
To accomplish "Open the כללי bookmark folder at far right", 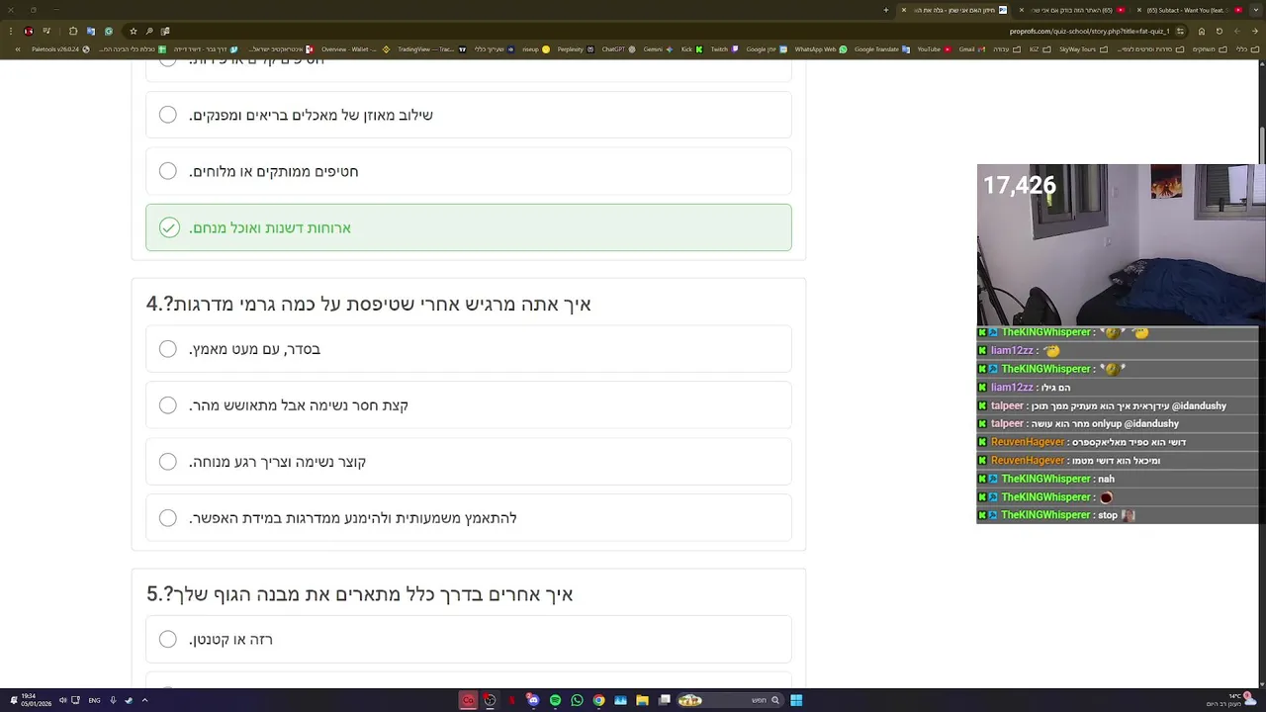I will coord(1248,49).
